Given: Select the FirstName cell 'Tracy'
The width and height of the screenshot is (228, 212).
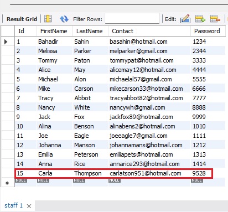Looking at the screenshot, I should click(55, 98).
